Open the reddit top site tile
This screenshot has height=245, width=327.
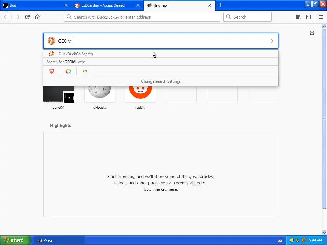pyautogui.click(x=140, y=98)
